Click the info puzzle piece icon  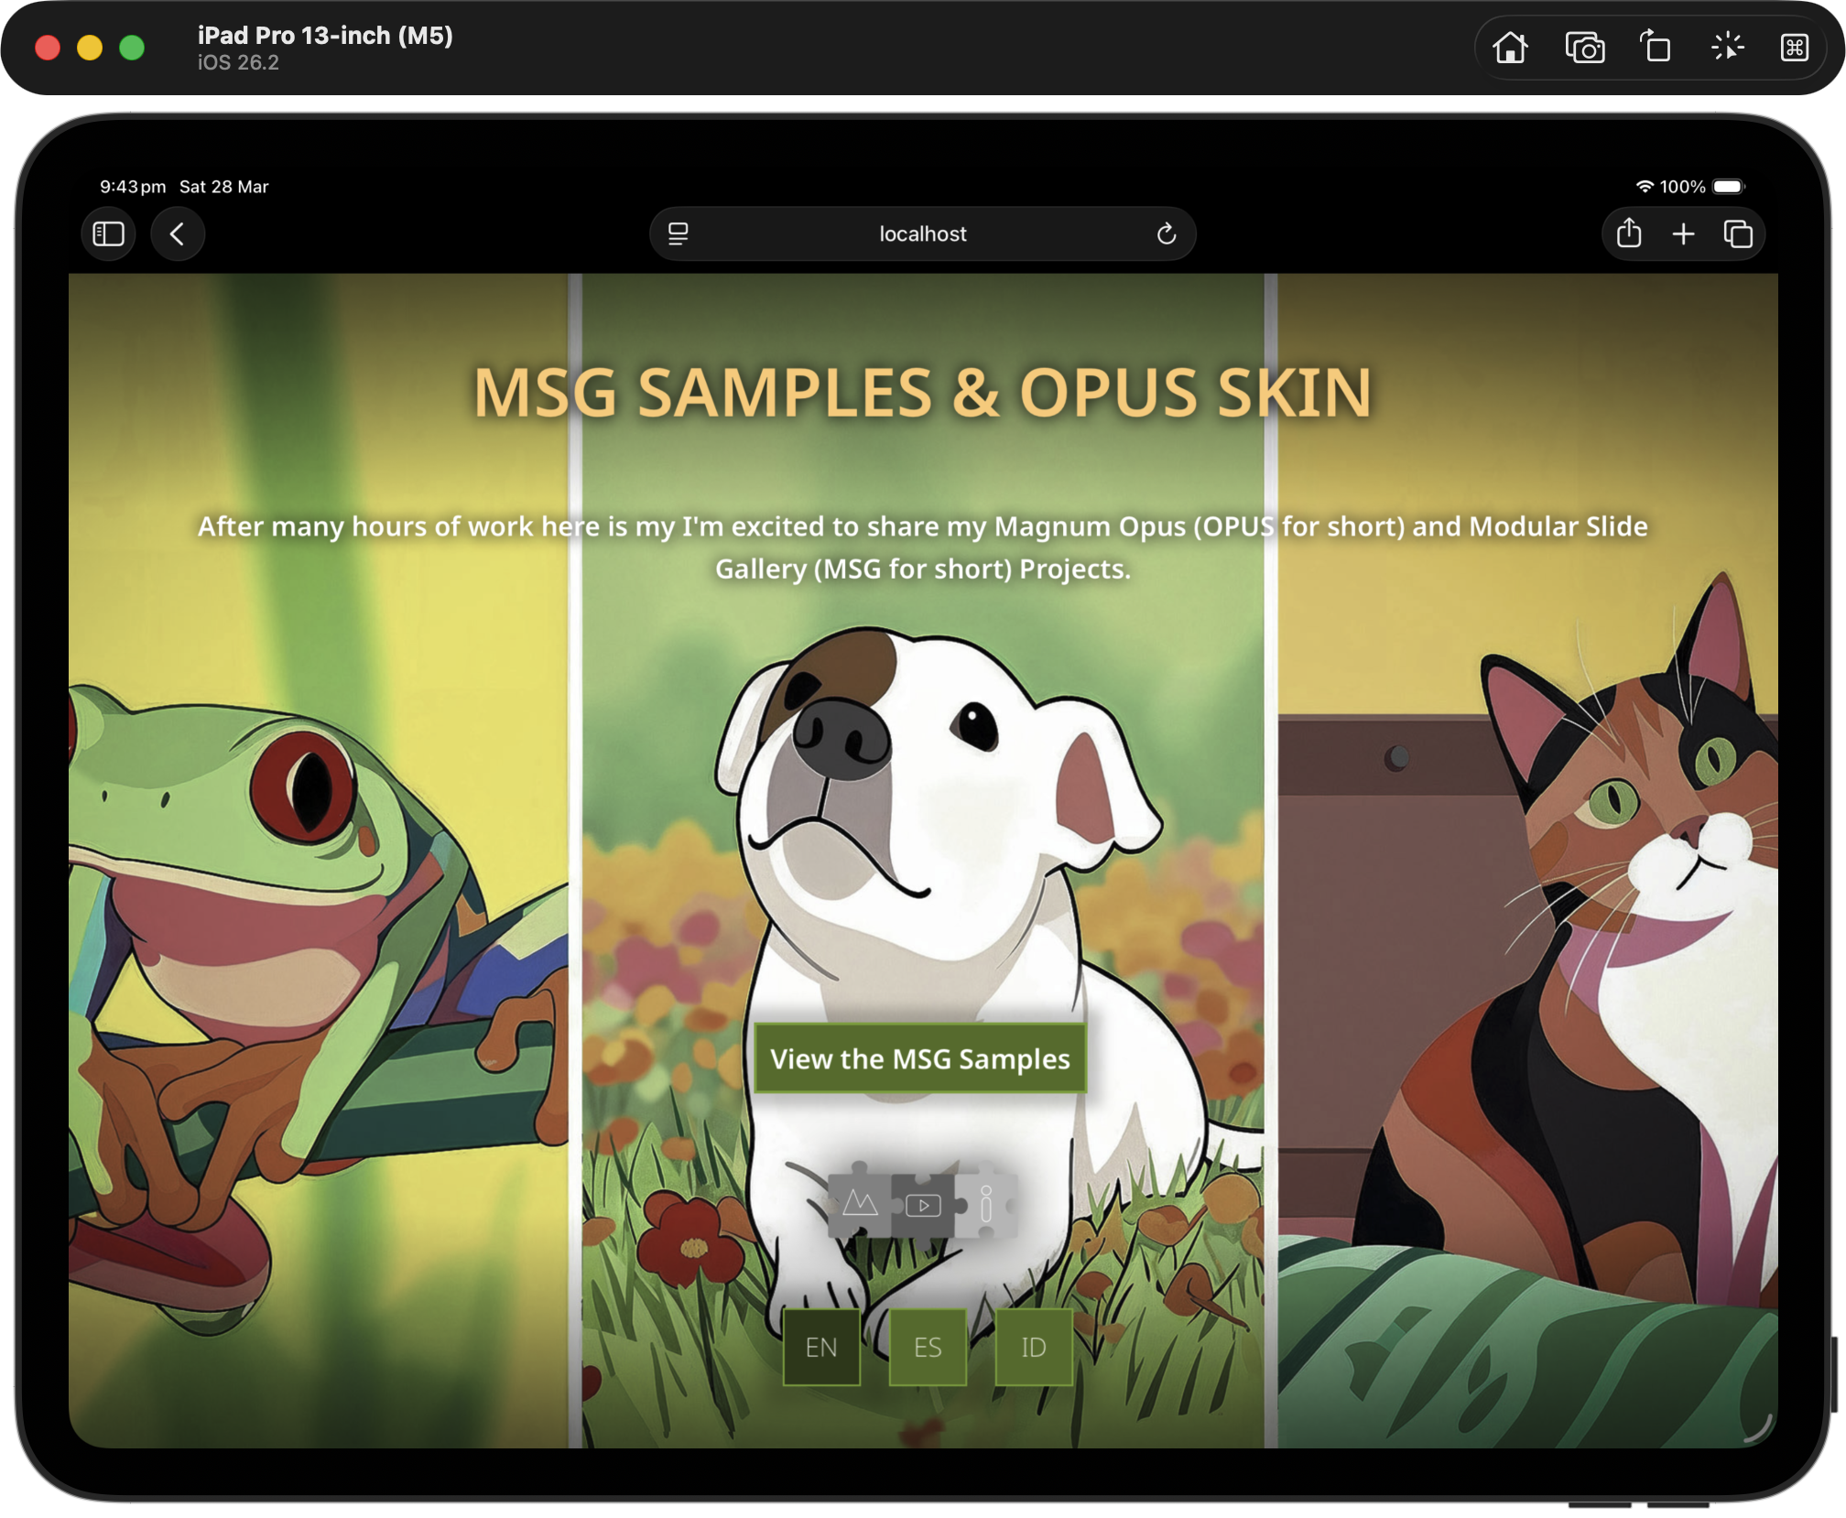(x=986, y=1203)
